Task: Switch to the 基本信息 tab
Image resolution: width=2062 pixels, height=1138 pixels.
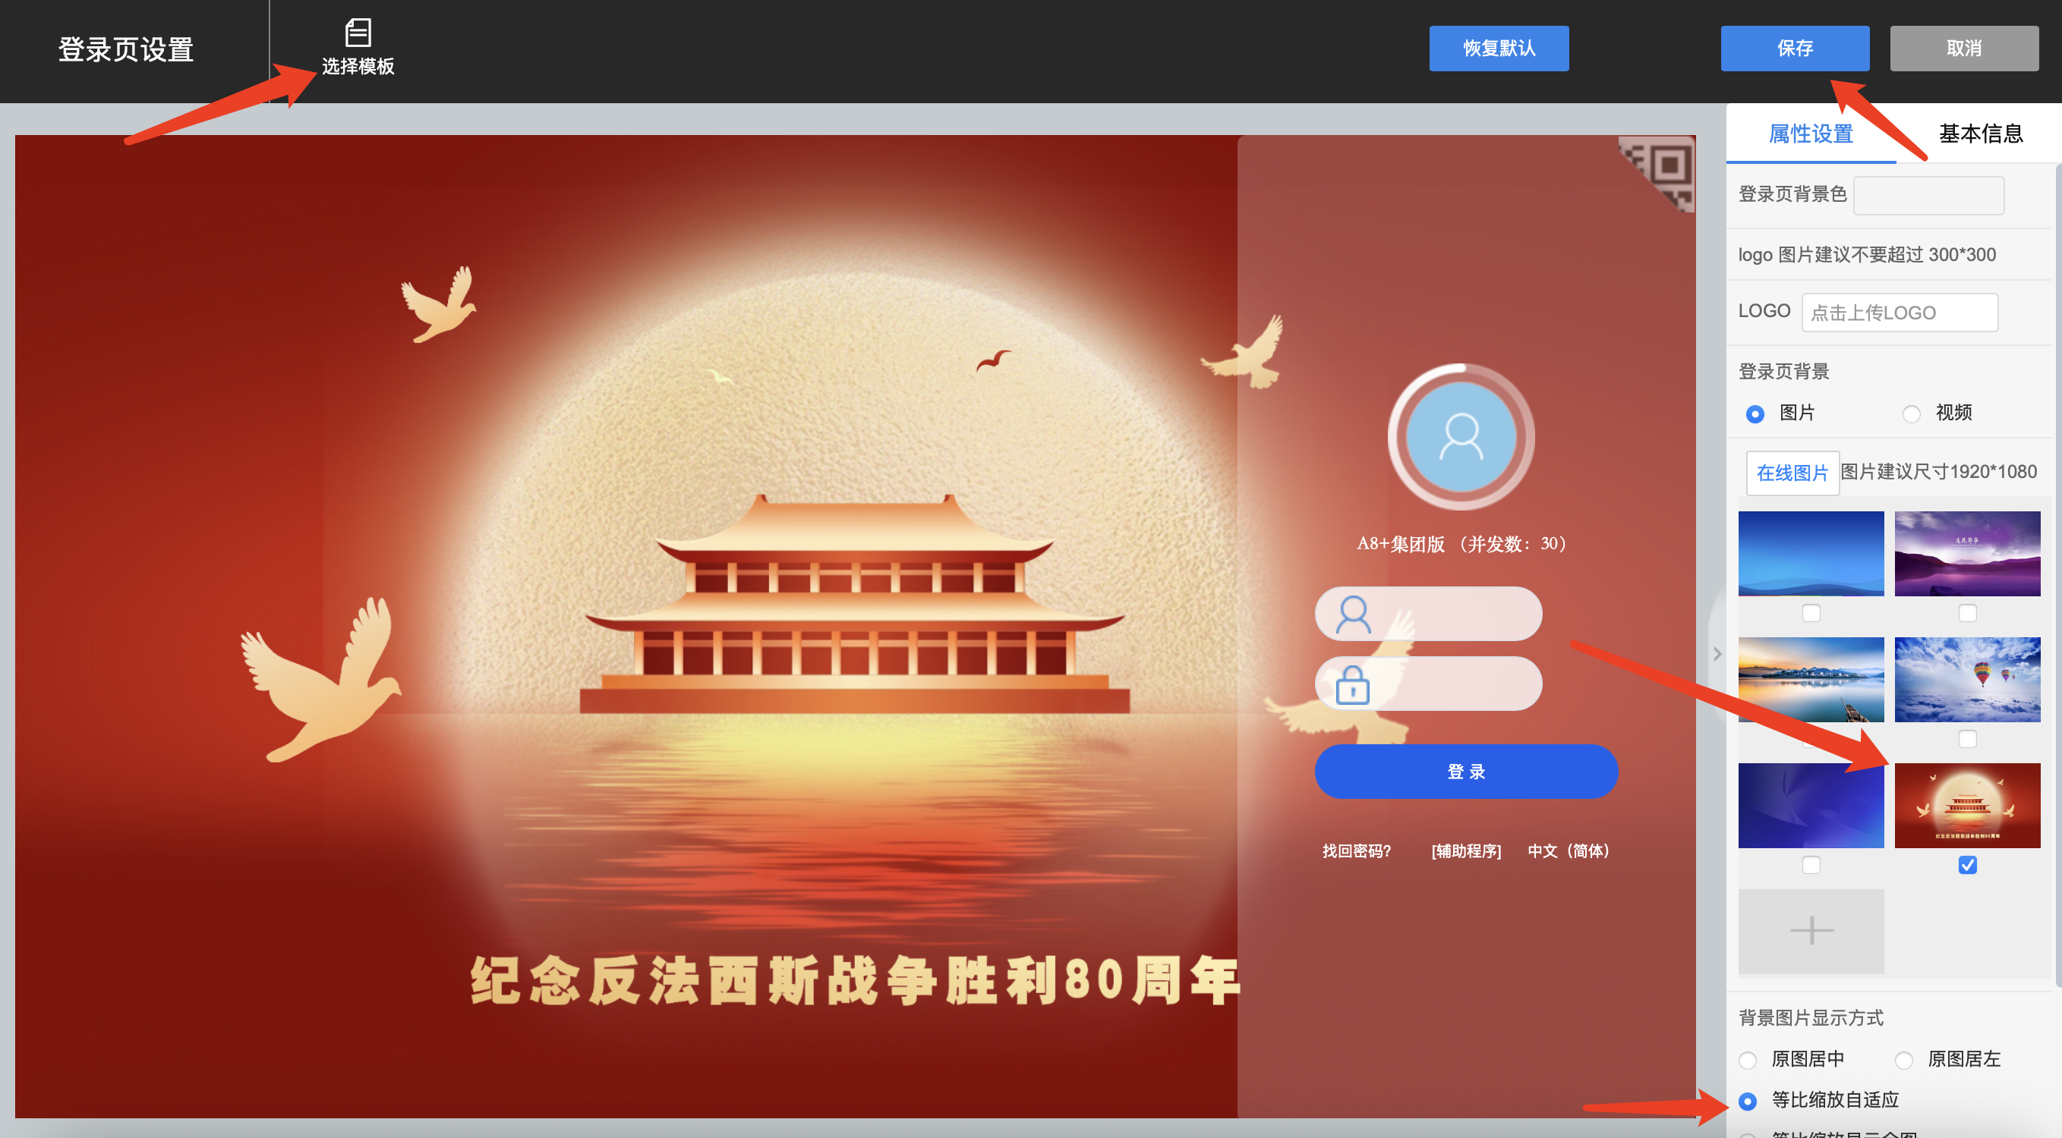Action: click(1980, 134)
